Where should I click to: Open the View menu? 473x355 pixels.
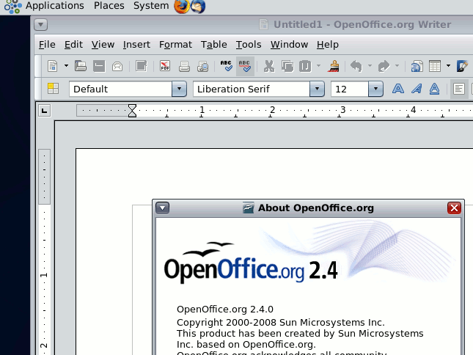click(x=103, y=45)
